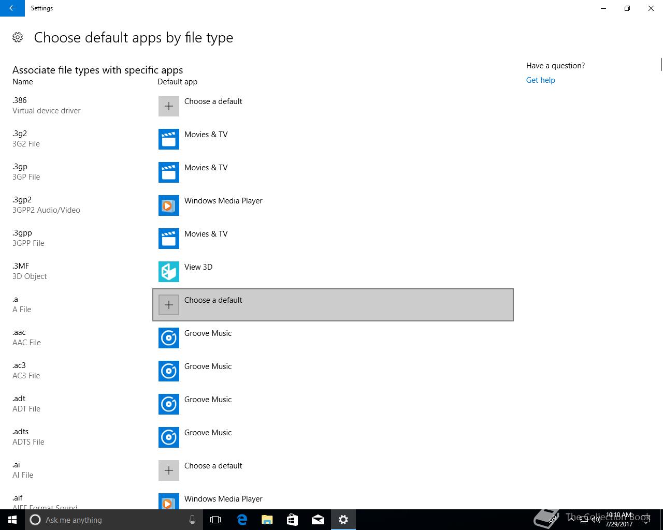This screenshot has width=663, height=530.
Task: Click the .aac file type name
Action: pyautogui.click(x=19, y=332)
